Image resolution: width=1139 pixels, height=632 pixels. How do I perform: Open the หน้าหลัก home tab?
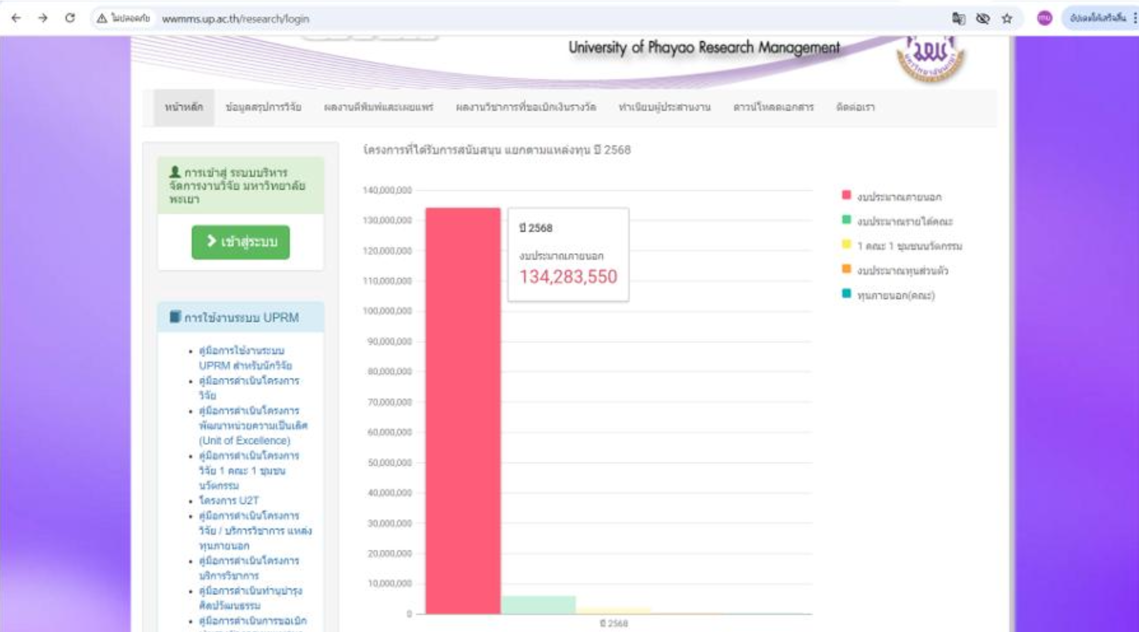point(184,107)
